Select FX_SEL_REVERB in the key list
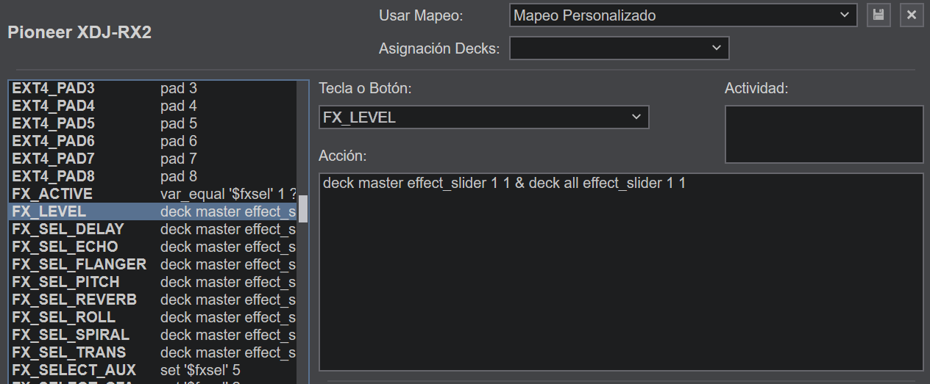The height and width of the screenshot is (384, 930). point(155,300)
